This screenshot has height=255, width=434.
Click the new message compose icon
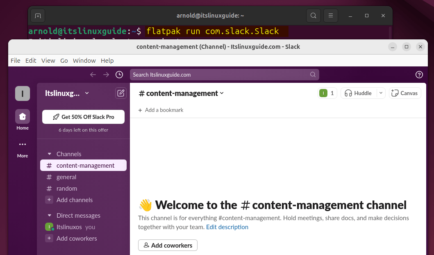[121, 93]
